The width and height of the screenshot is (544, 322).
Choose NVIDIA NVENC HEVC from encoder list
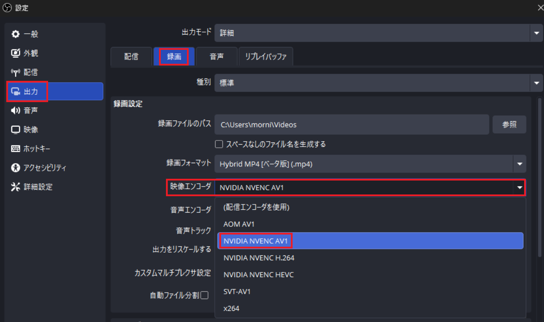pos(258,275)
